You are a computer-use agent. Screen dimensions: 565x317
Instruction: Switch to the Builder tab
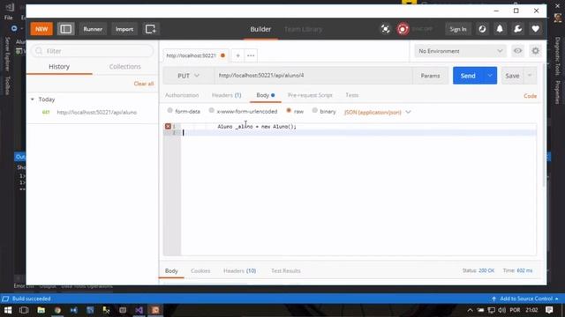tap(260, 29)
